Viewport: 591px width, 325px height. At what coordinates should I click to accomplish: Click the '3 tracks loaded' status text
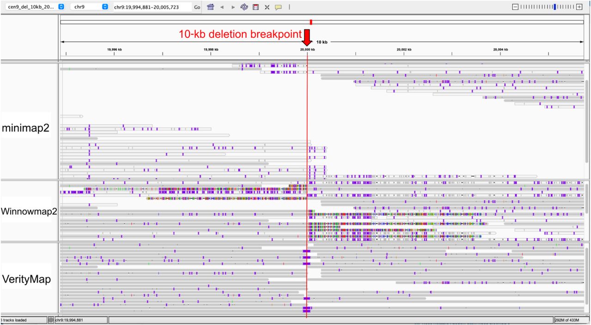[13, 320]
